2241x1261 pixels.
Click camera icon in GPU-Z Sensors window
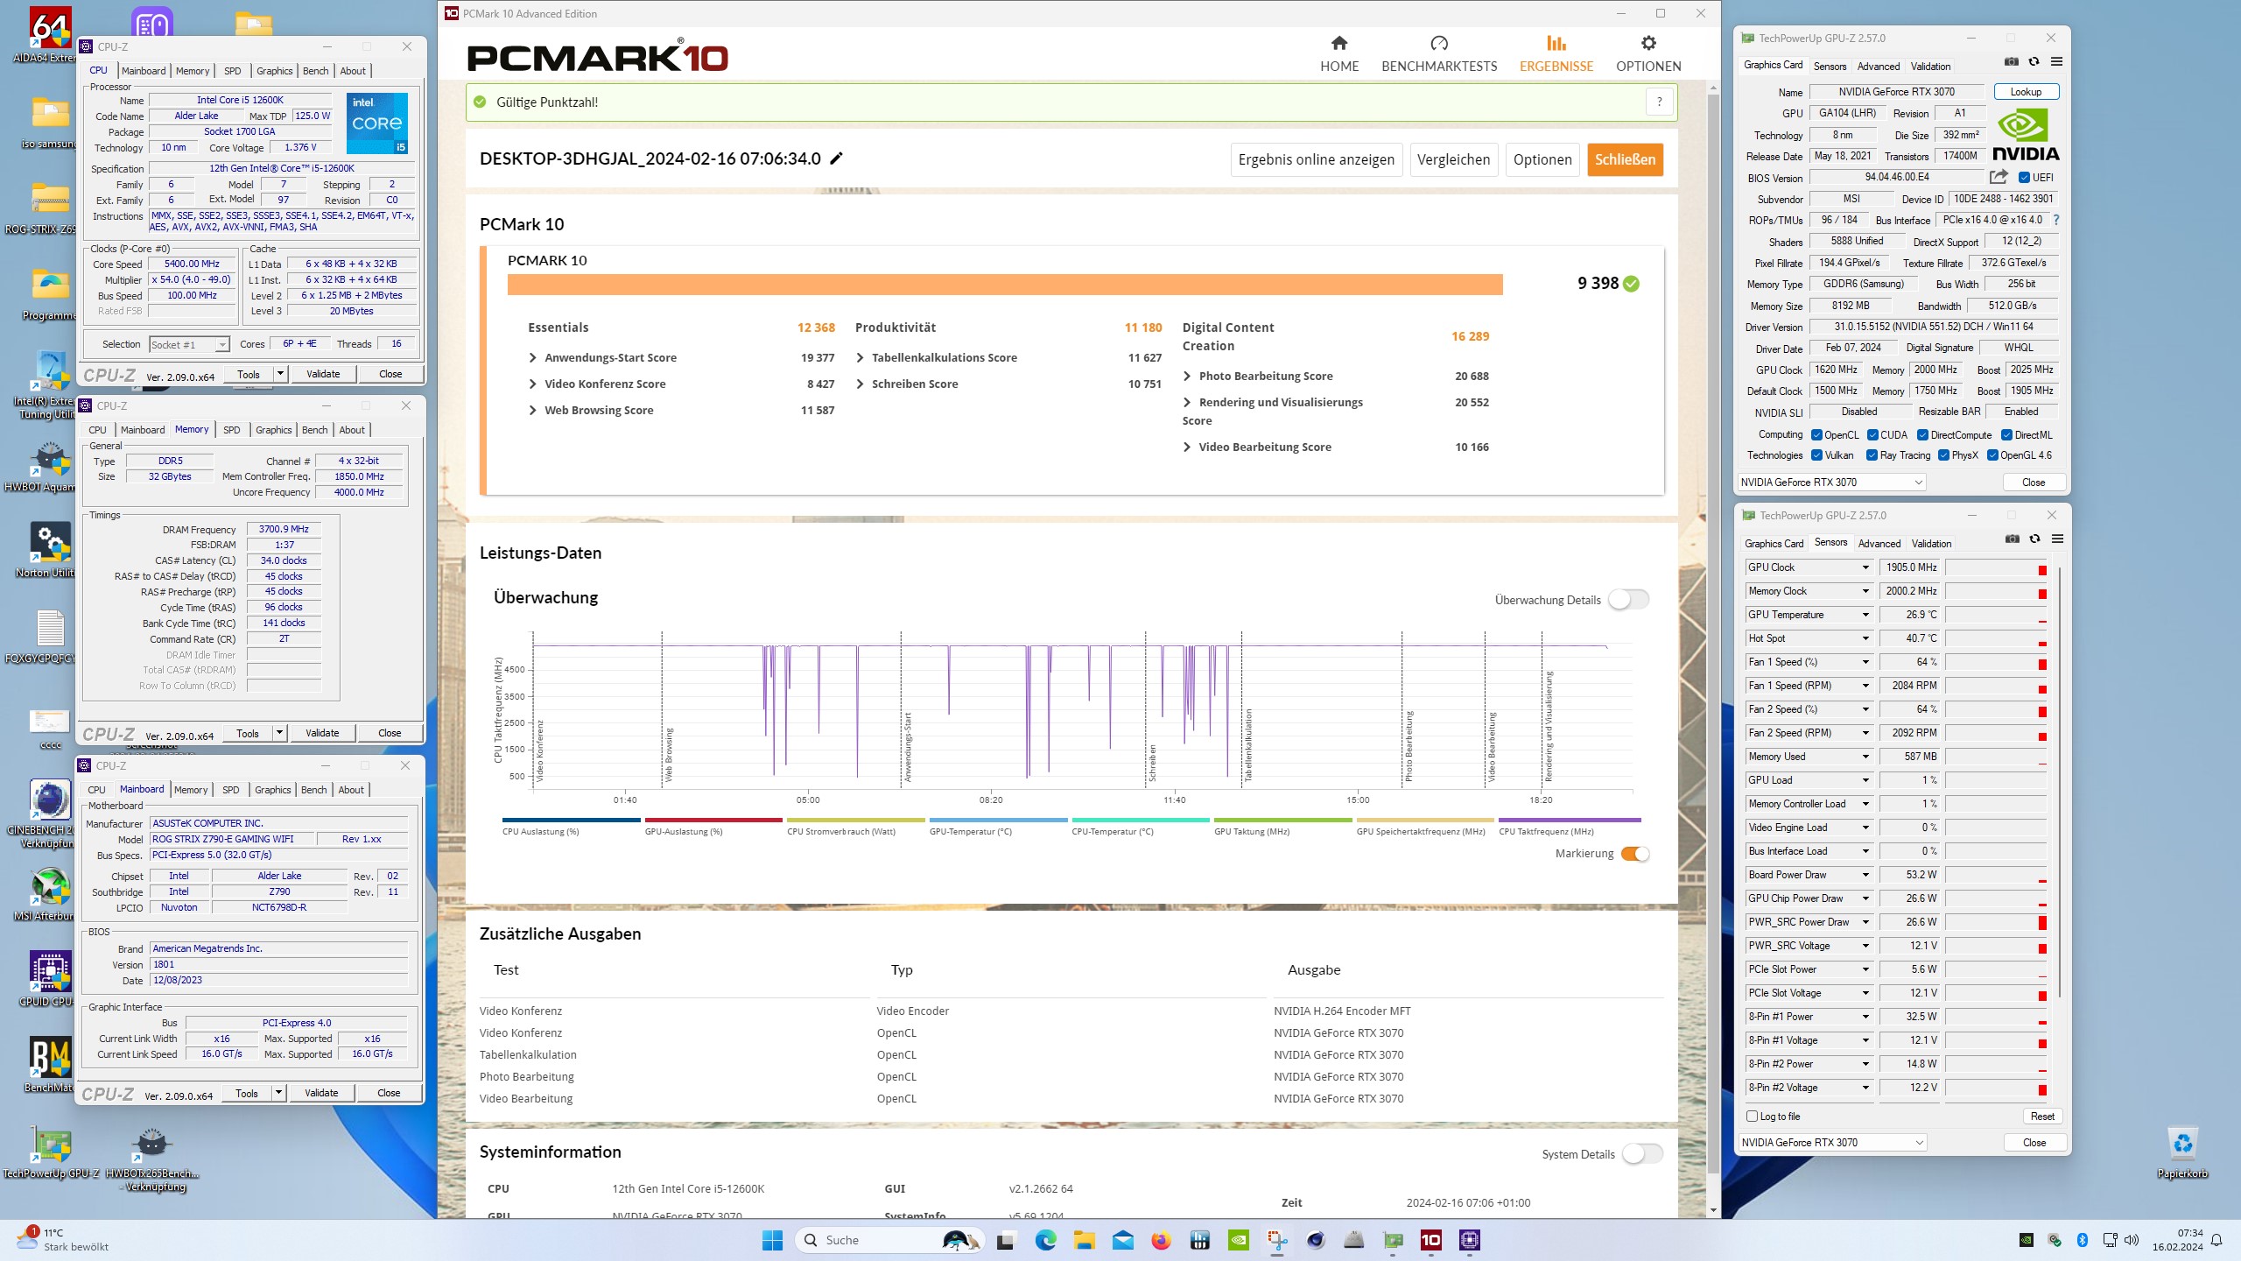coord(2013,539)
